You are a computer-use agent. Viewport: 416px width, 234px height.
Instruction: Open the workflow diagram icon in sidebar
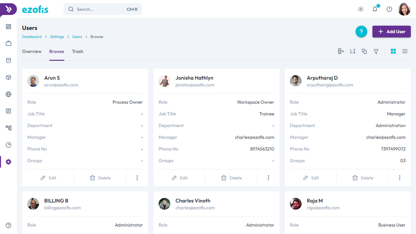click(x=8, y=128)
